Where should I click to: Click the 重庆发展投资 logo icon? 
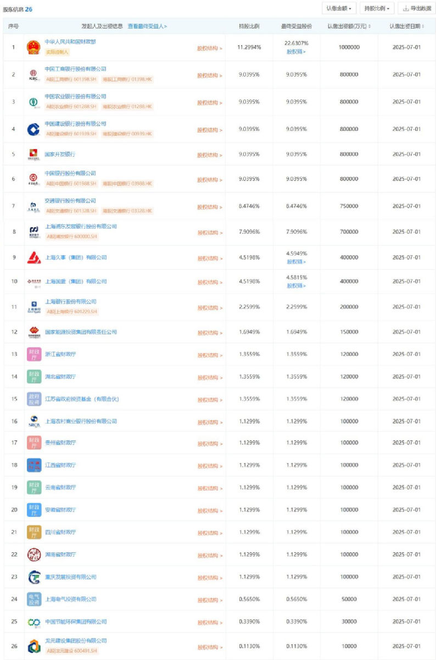(x=34, y=577)
